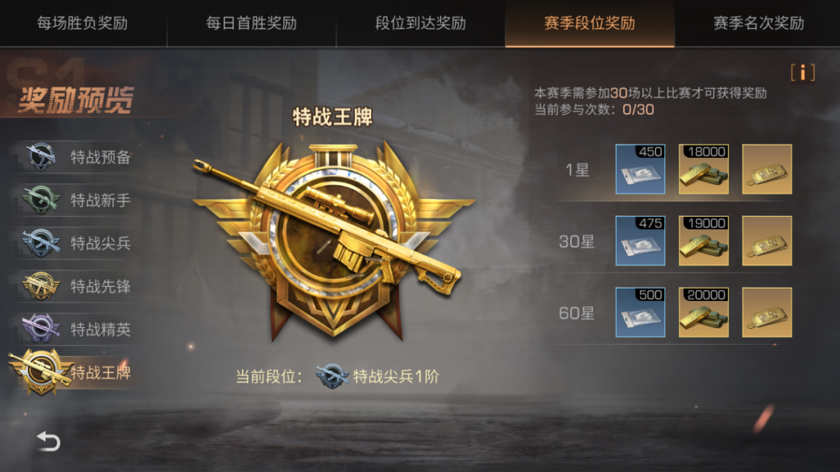Tap the 500 blue item reward for 60星
The height and width of the screenshot is (472, 840).
tap(640, 313)
